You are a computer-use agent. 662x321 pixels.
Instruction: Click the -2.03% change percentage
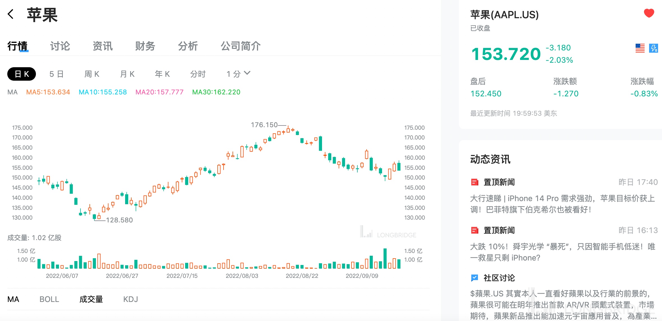559,60
